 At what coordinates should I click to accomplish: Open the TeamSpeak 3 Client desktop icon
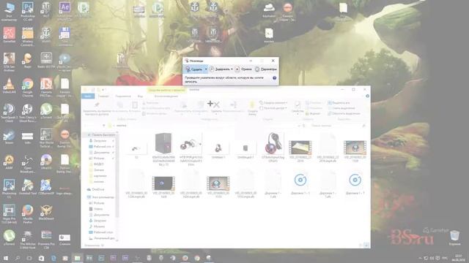click(9, 109)
